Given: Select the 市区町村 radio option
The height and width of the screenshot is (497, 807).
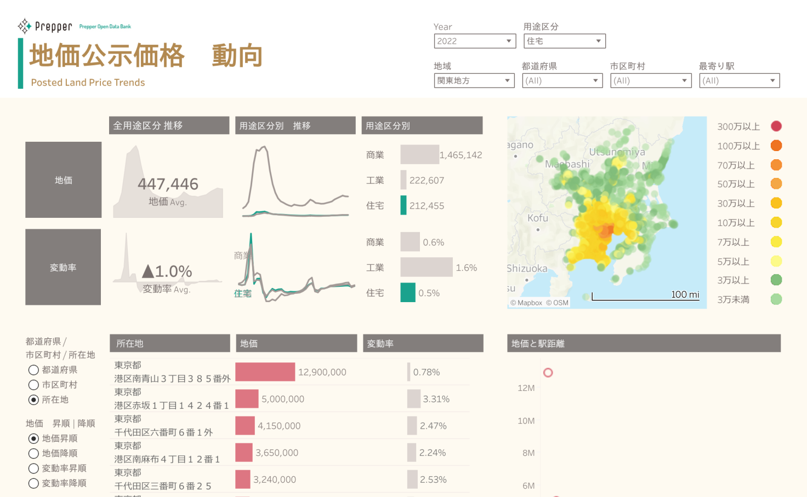Looking at the screenshot, I should click(33, 385).
